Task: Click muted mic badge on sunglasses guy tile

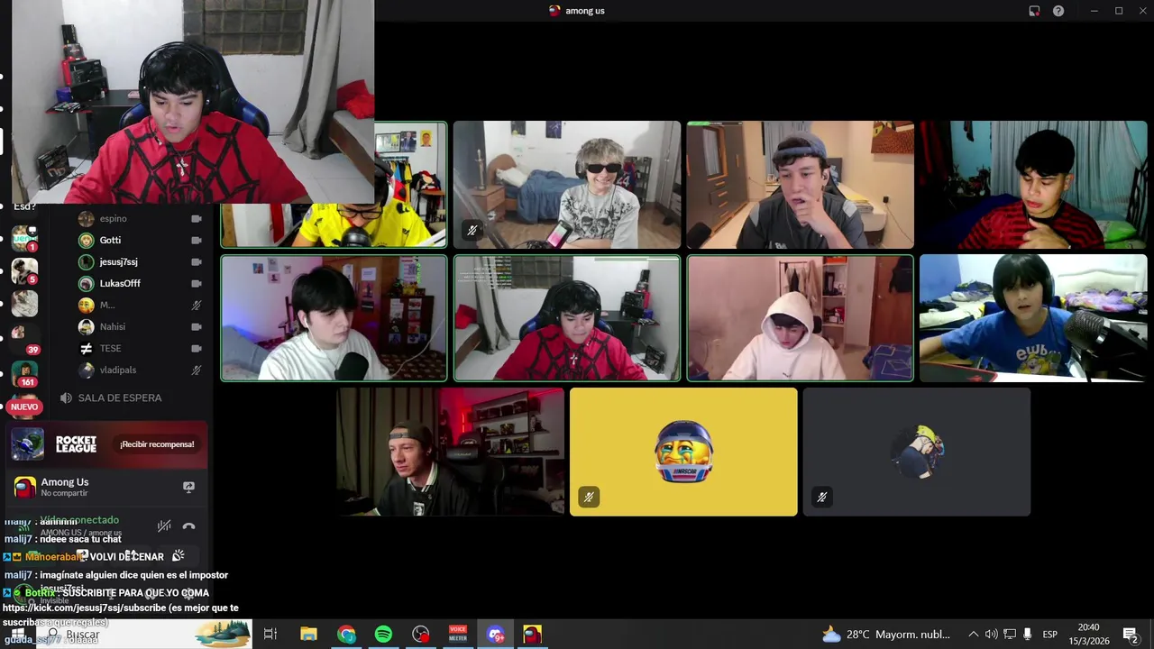Action: point(472,231)
